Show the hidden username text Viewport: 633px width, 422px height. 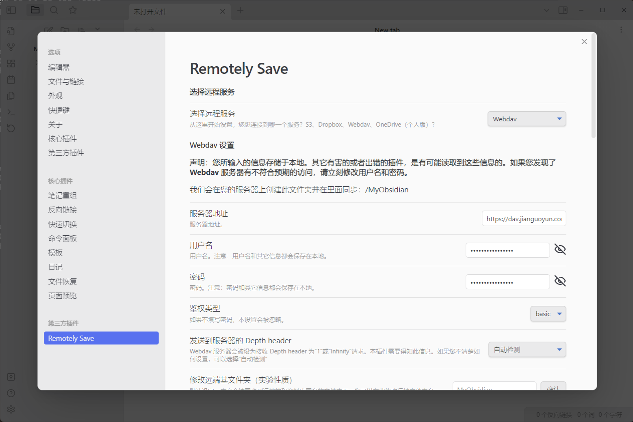tap(560, 250)
